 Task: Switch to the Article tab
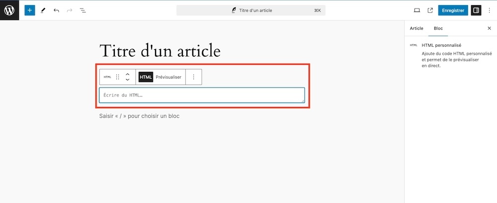click(416, 28)
